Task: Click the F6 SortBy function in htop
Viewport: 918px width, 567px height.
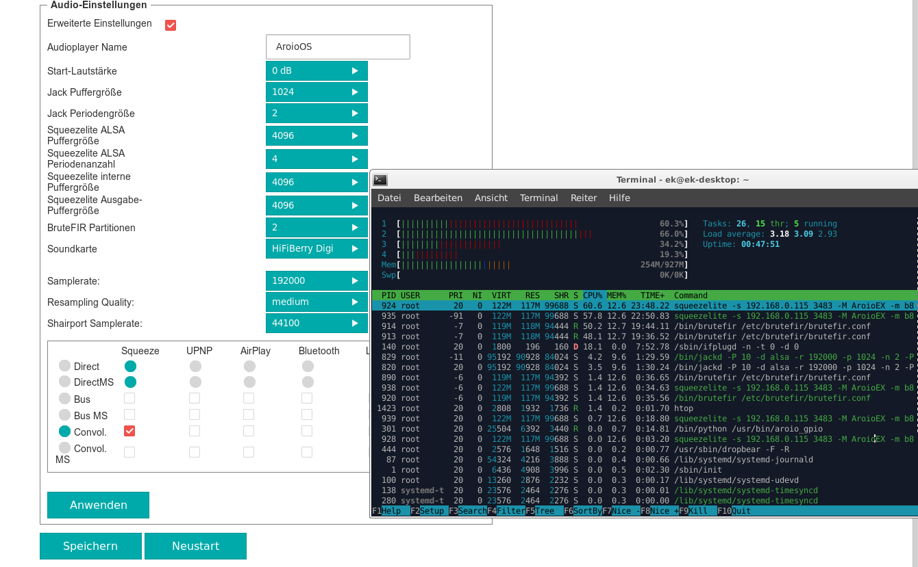Action: tap(583, 511)
